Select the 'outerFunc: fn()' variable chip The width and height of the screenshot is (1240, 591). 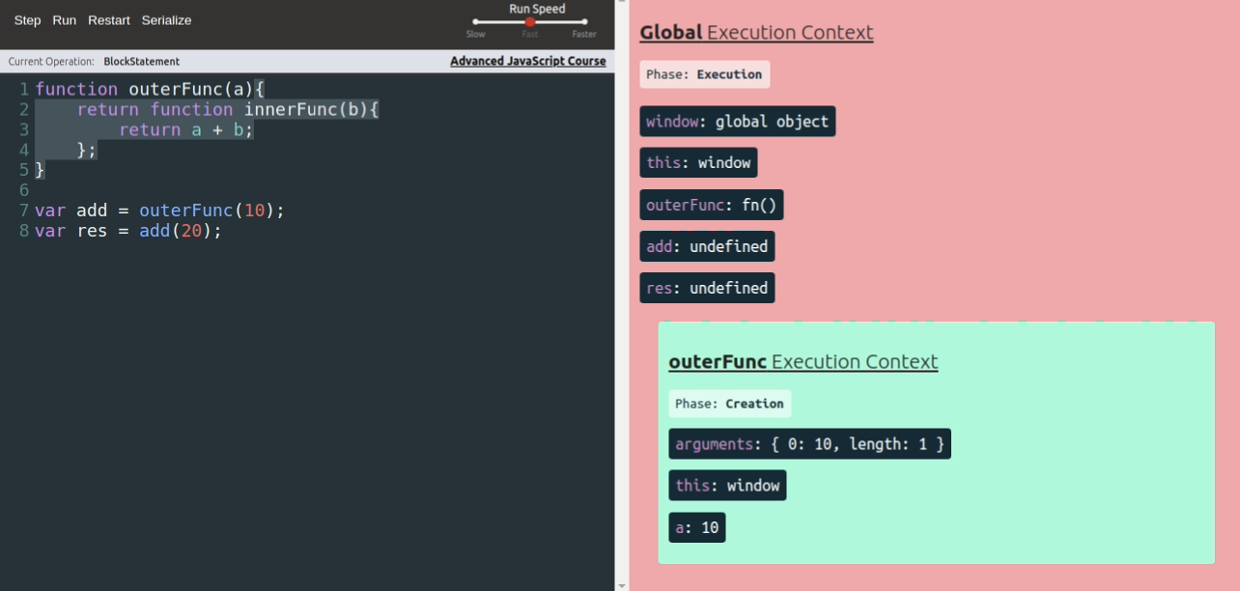711,205
